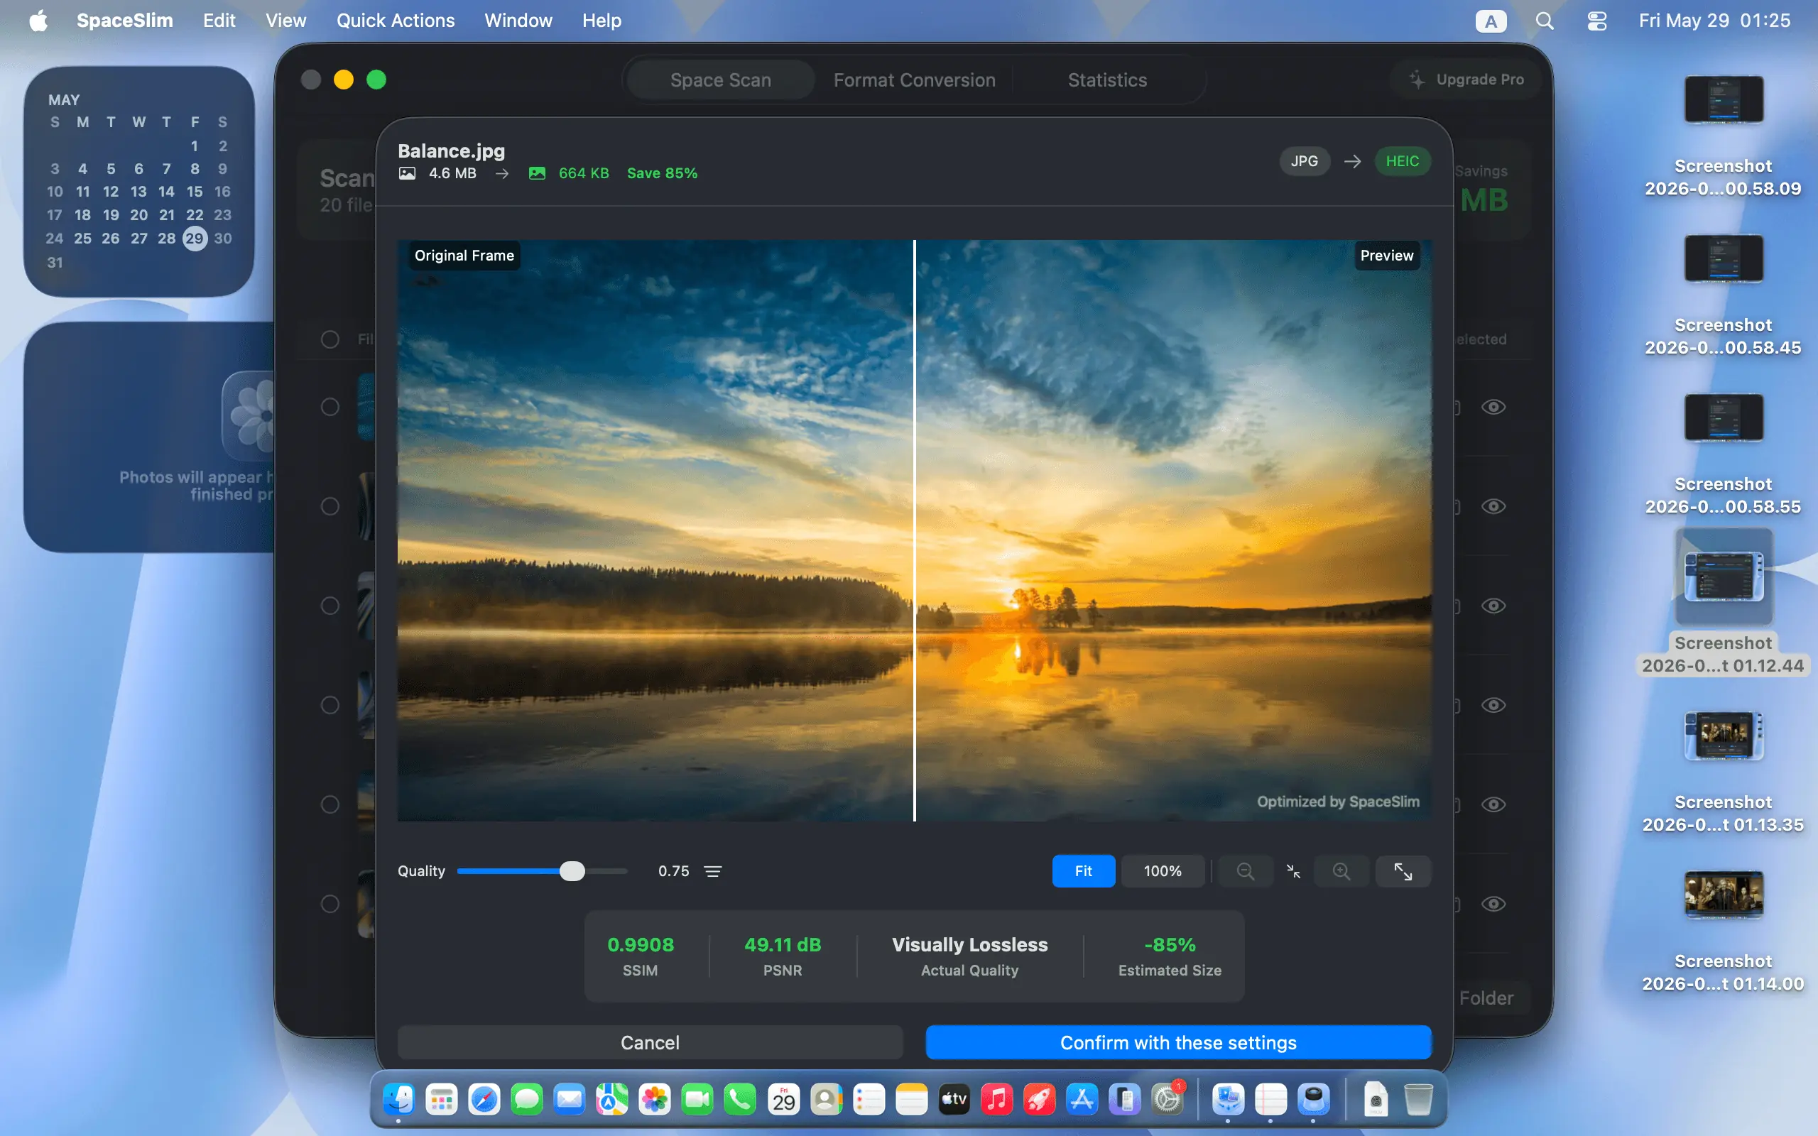Open the HEIC target format selector
The image size is (1818, 1136).
click(1402, 160)
